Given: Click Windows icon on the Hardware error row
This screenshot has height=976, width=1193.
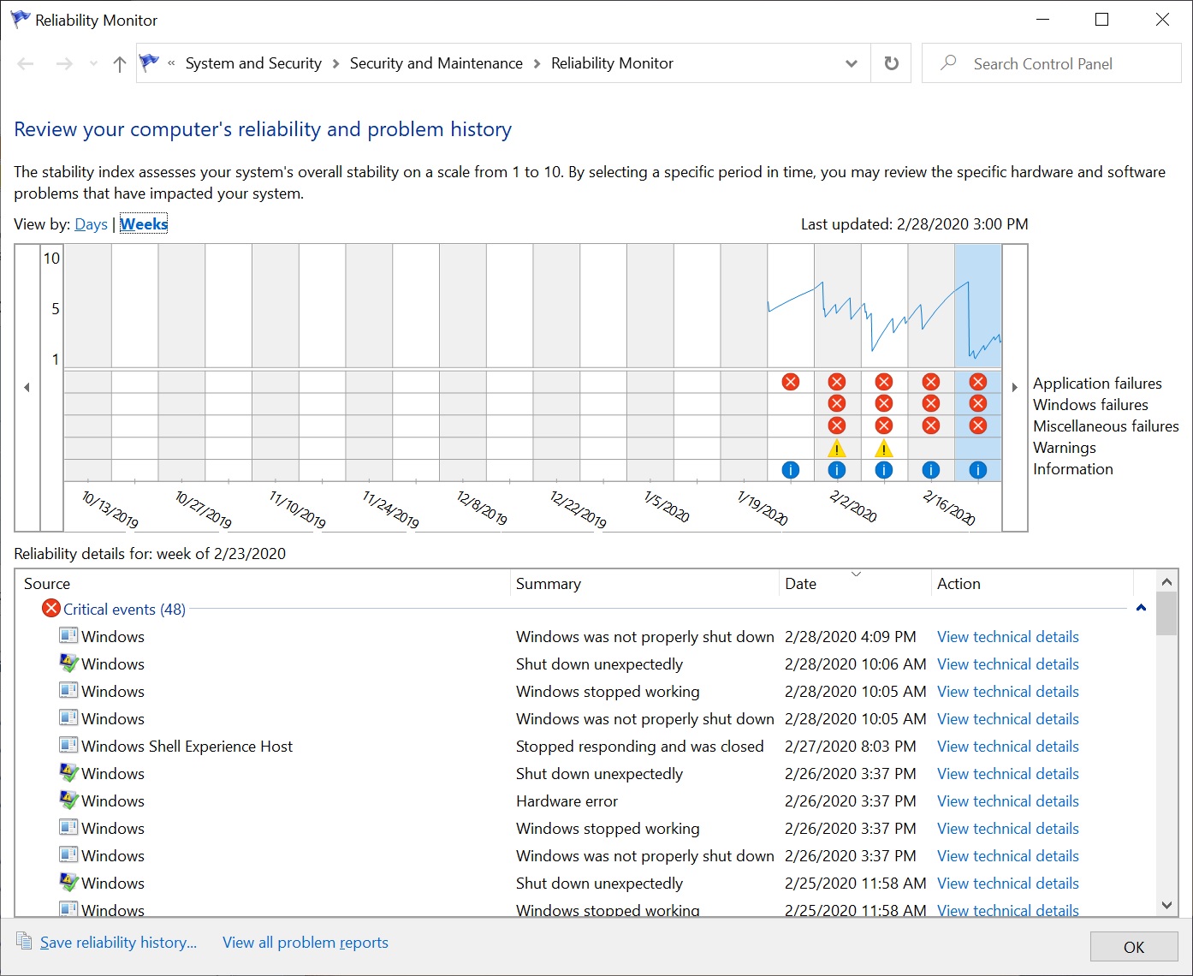Looking at the screenshot, I should coord(68,800).
